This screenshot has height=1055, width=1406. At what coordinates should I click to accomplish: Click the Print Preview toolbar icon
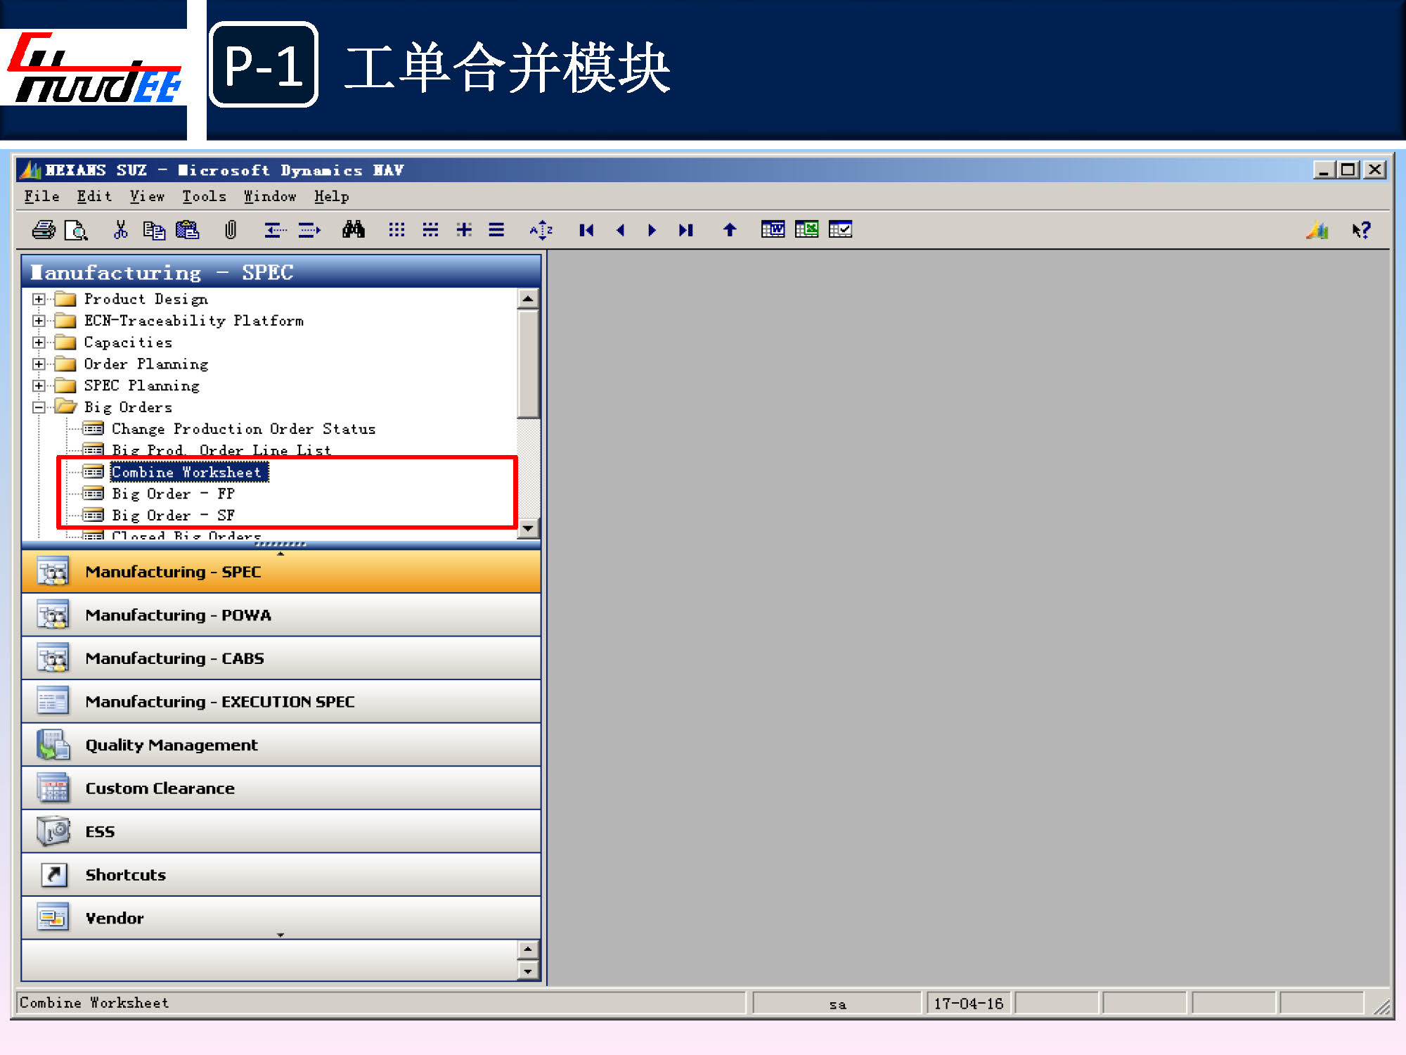coord(75,230)
